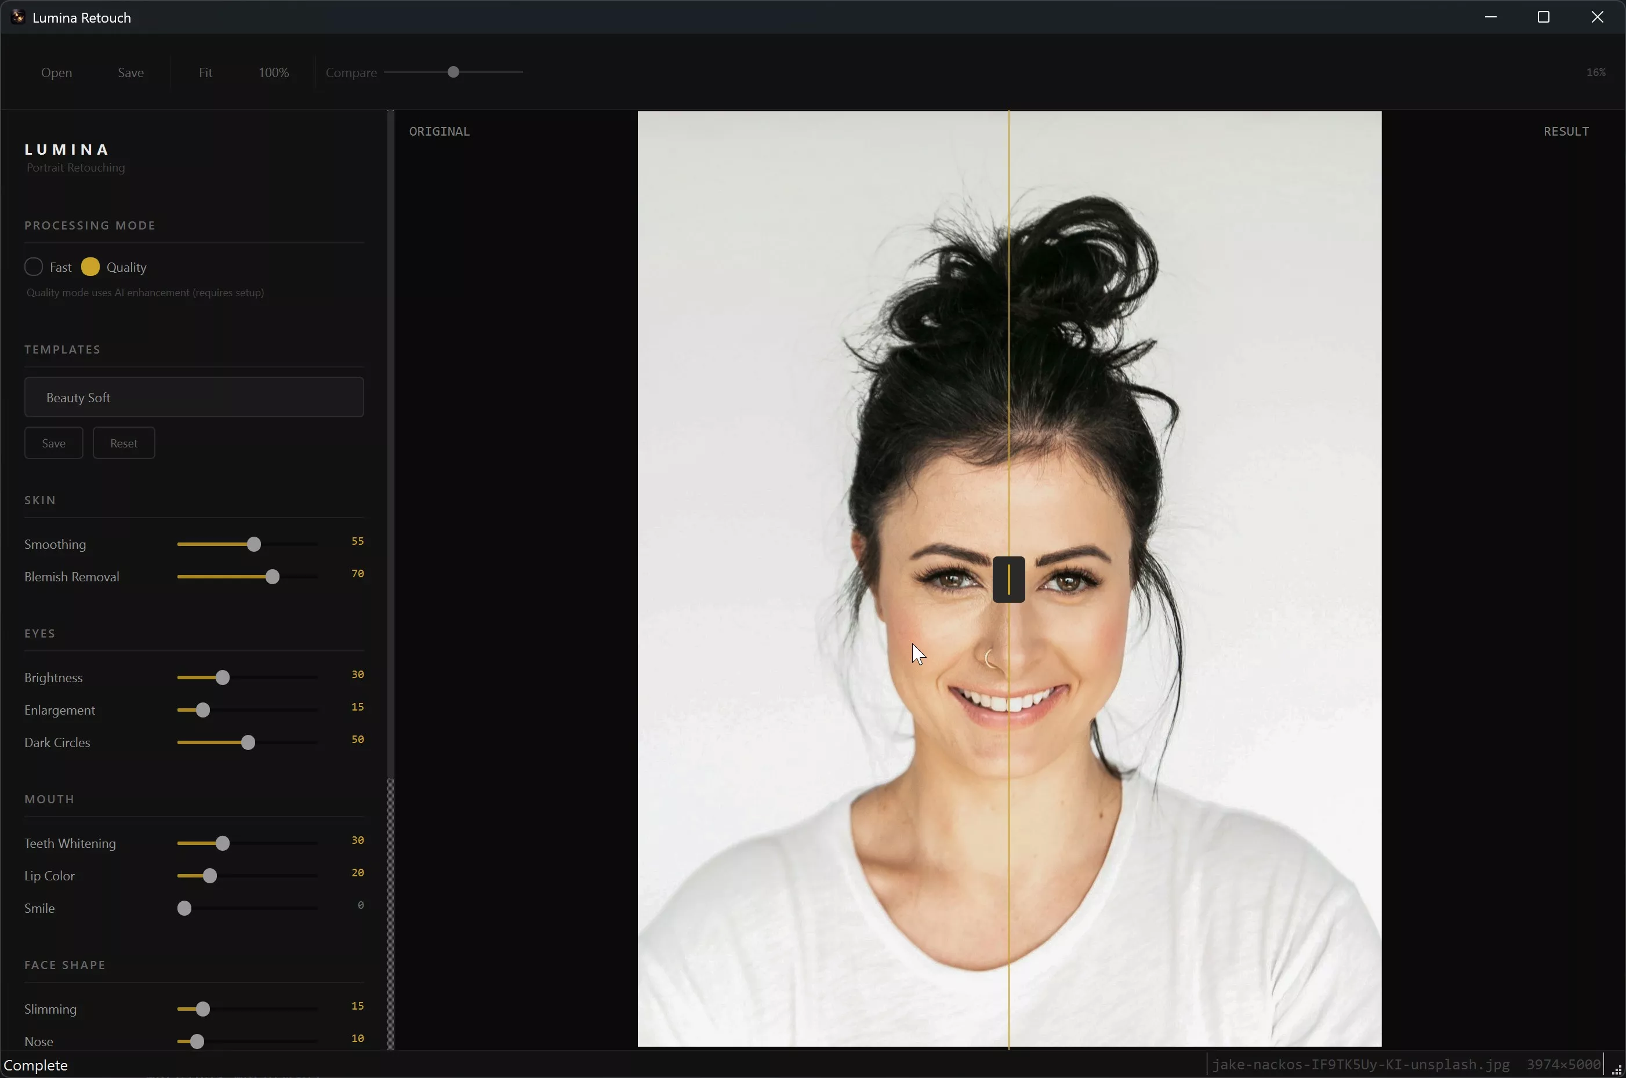Click Save in the top toolbar
The width and height of the screenshot is (1626, 1078).
click(130, 72)
